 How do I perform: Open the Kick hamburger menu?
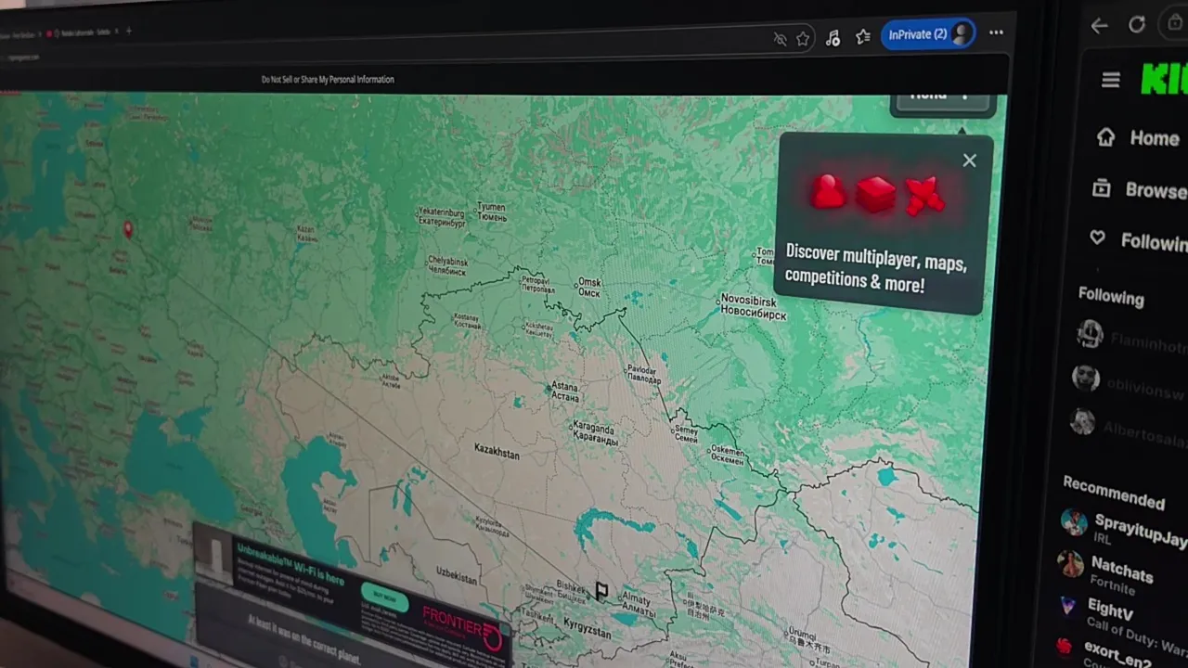click(1110, 81)
